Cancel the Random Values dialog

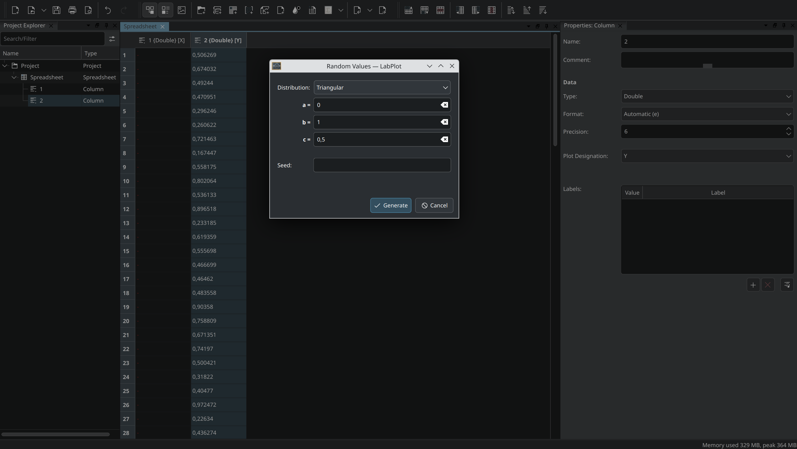(434, 205)
